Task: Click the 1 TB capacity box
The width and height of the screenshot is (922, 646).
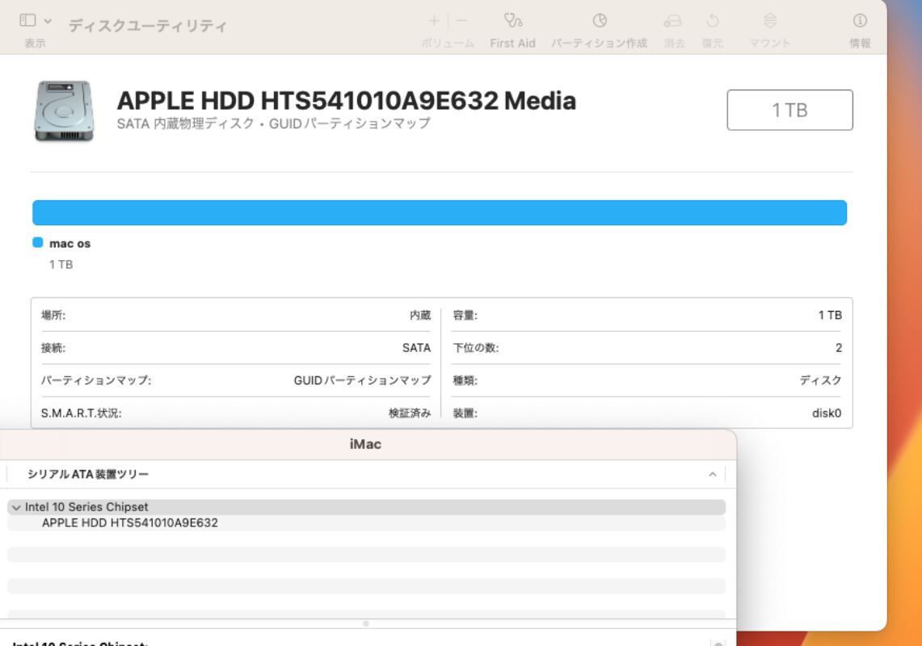Action: pos(789,110)
